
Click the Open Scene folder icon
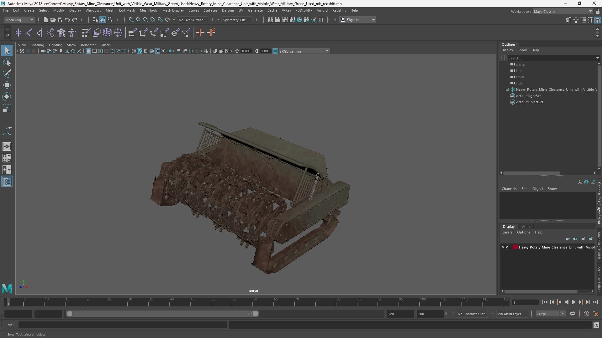(x=53, y=20)
